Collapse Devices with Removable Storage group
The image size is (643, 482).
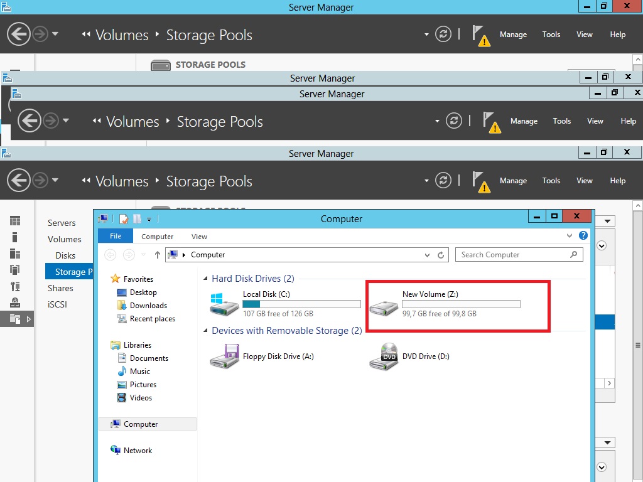pyautogui.click(x=205, y=330)
